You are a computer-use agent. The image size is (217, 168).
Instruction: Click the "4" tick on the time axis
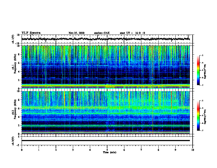click(90, 150)
